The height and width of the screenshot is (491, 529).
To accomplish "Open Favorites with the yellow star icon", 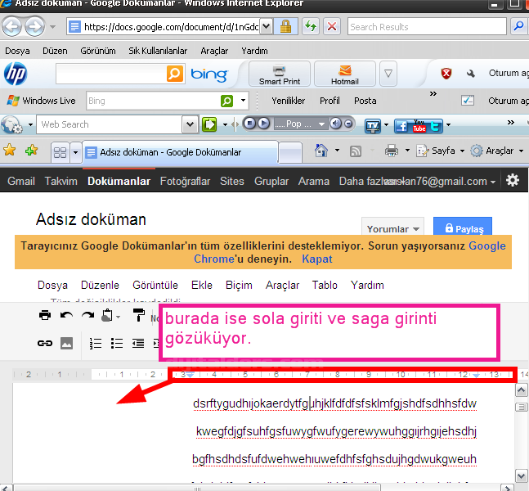I will point(10,150).
